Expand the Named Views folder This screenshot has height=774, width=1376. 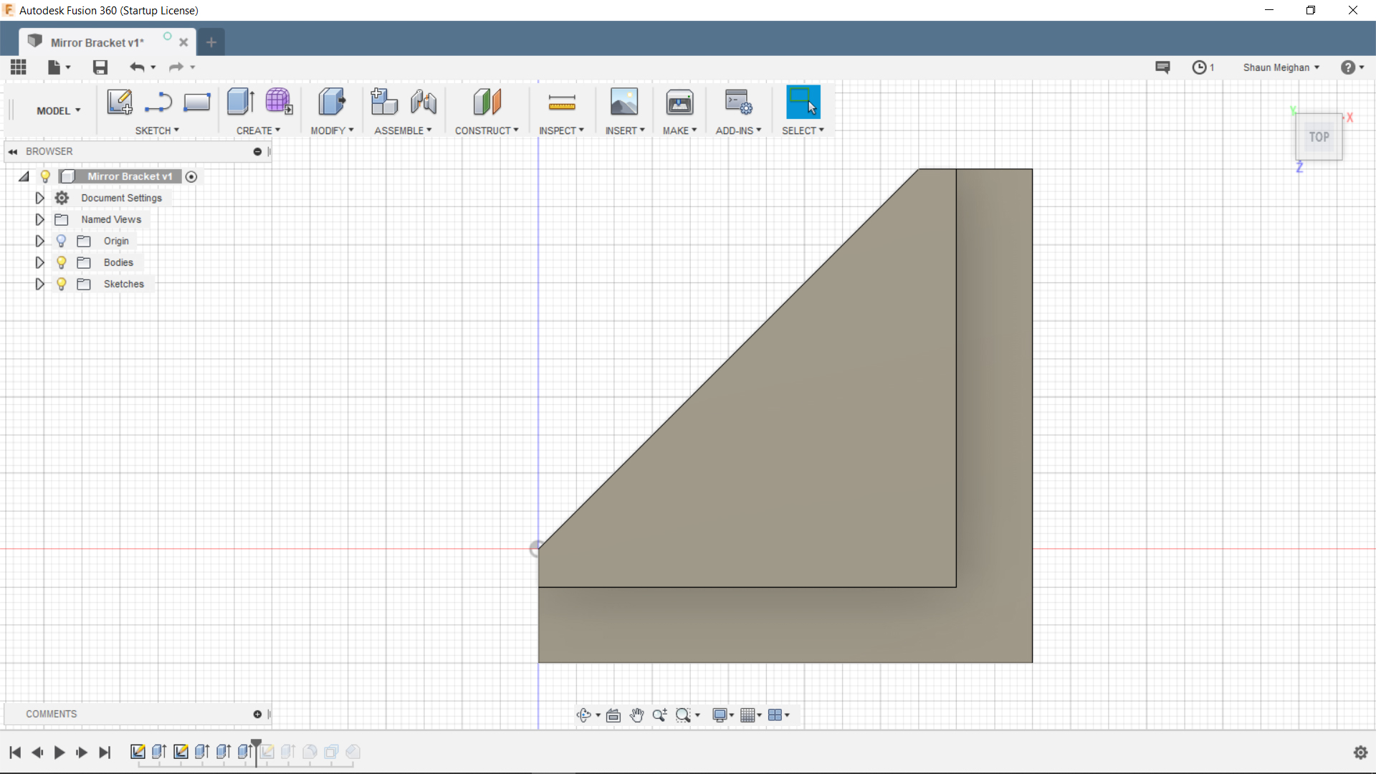pyautogui.click(x=39, y=219)
